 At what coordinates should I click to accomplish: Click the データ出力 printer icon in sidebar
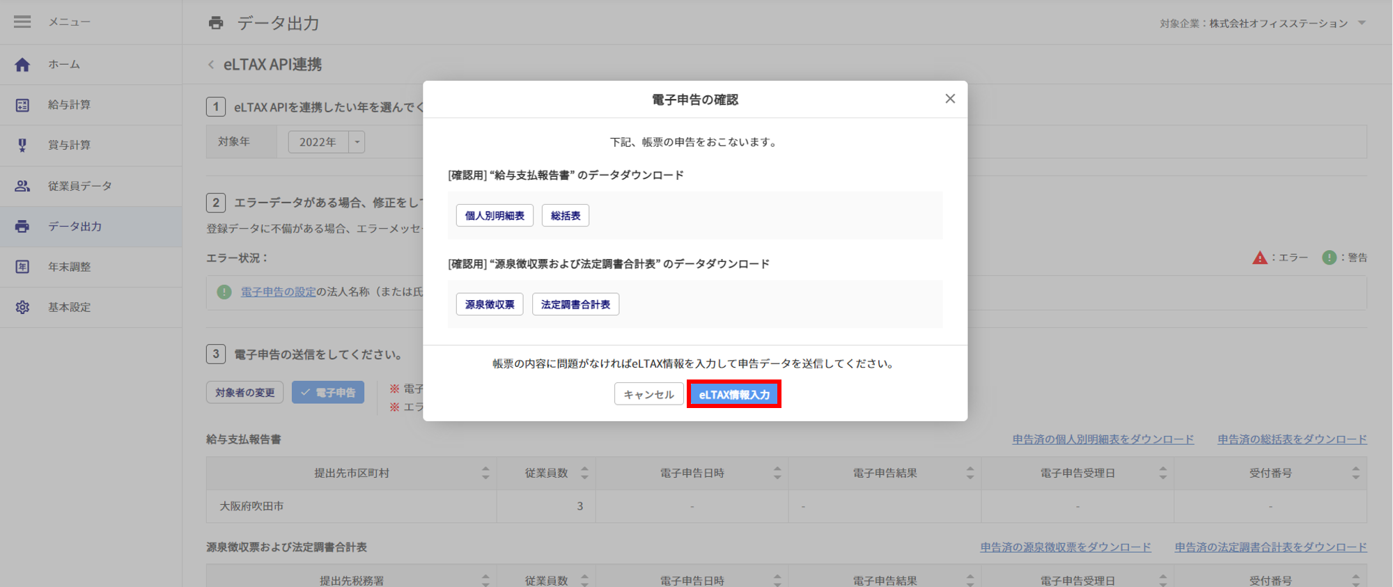(22, 226)
